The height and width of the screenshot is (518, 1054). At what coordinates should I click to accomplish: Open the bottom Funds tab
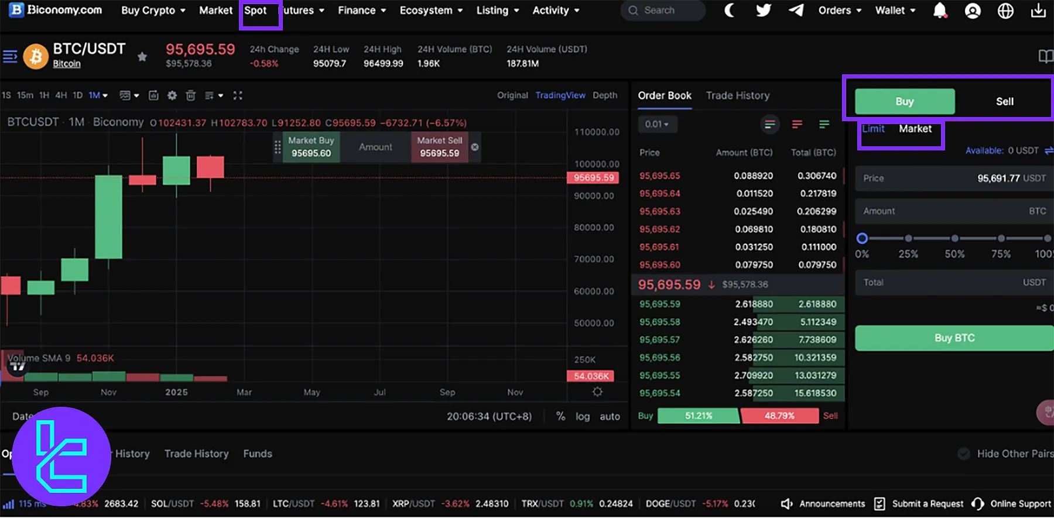pos(258,454)
